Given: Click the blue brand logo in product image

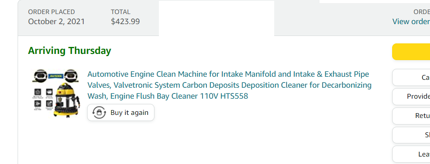Looking at the screenshot, I should (55, 77).
